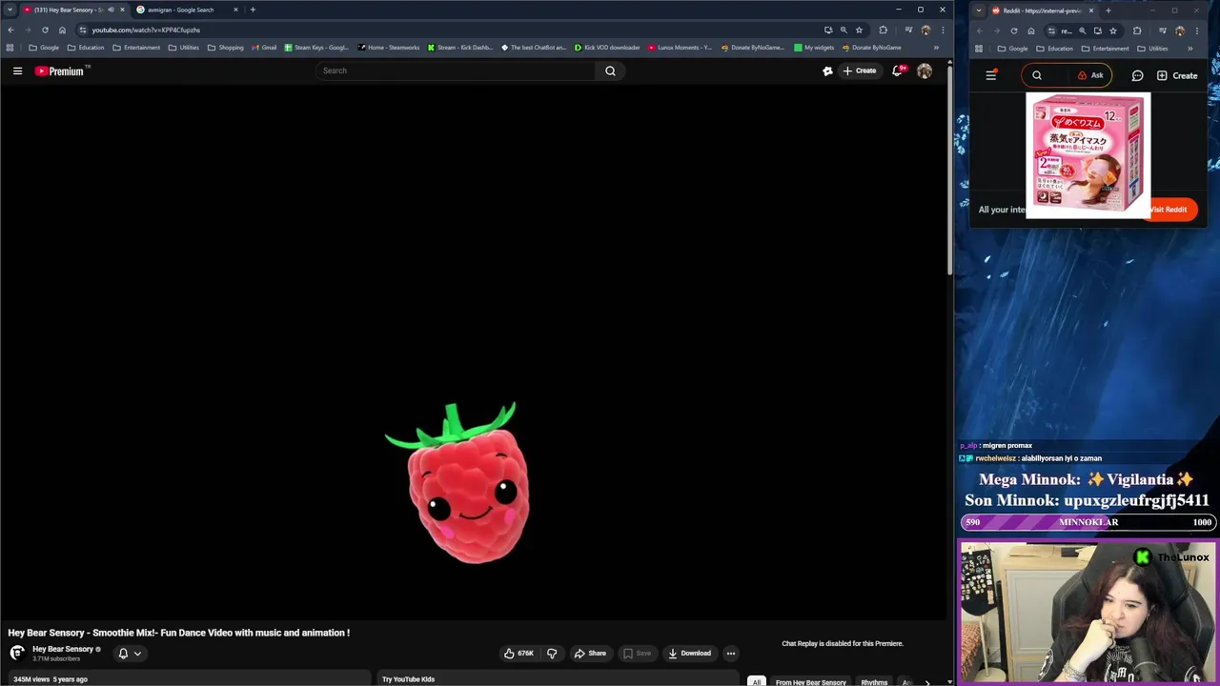Bookmark the YouTube page with star

click(859, 30)
